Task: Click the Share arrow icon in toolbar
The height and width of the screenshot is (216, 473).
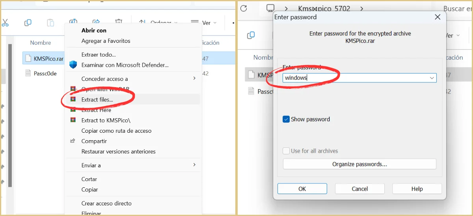Action: click(96, 22)
